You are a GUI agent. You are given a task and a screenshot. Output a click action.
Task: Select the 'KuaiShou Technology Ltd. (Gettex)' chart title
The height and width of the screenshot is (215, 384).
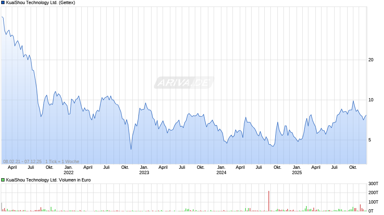click(x=41, y=3)
